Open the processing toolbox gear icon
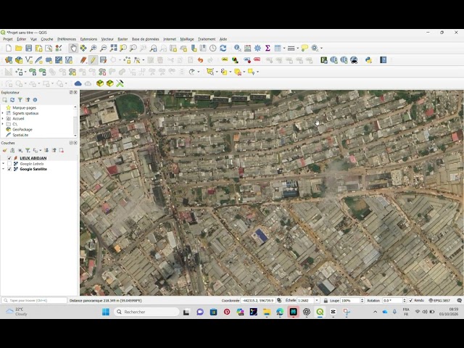 click(257, 48)
